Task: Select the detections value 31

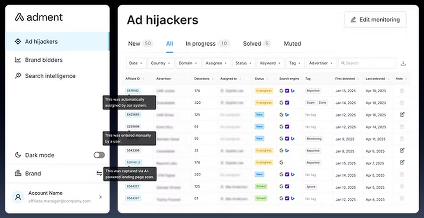Action: click(x=196, y=151)
